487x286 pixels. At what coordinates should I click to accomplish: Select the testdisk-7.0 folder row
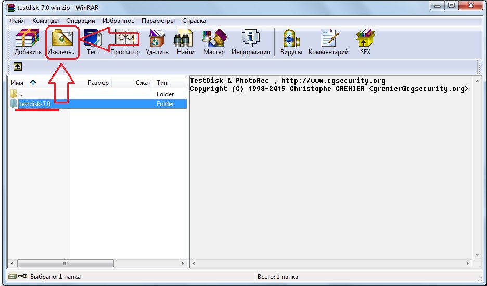(97, 103)
